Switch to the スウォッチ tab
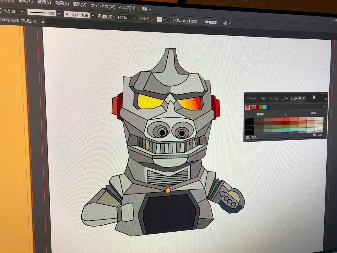The width and height of the screenshot is (337, 253). pyautogui.click(x=252, y=99)
